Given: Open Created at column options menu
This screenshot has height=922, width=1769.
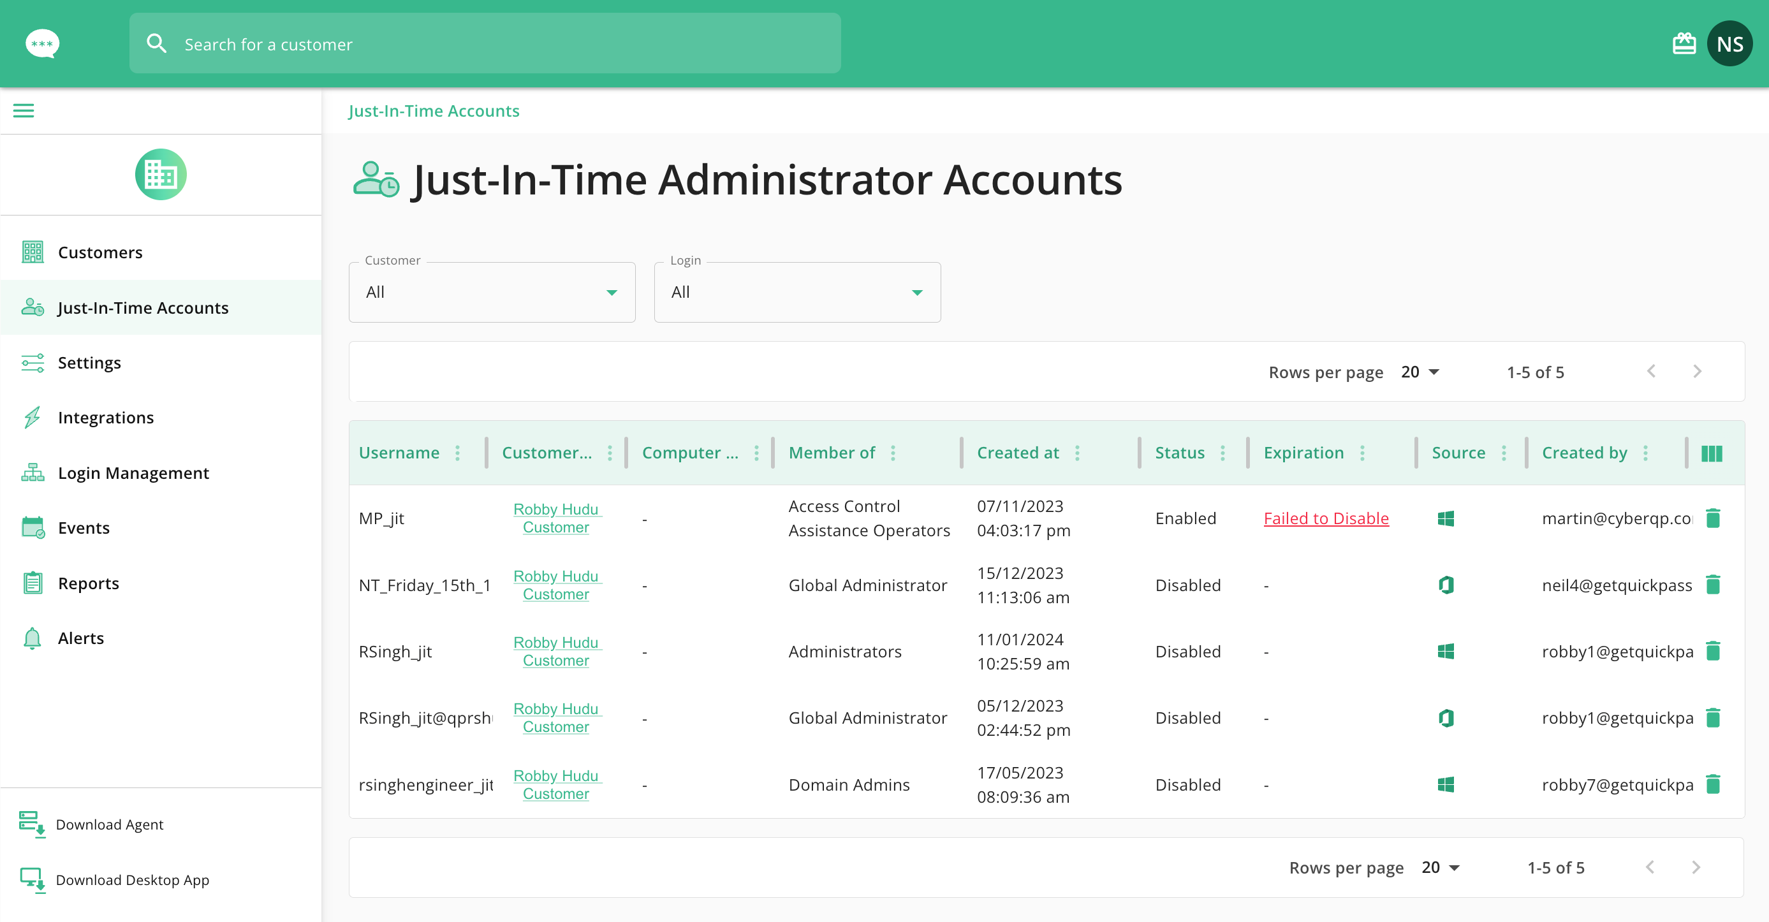Looking at the screenshot, I should 1077,453.
